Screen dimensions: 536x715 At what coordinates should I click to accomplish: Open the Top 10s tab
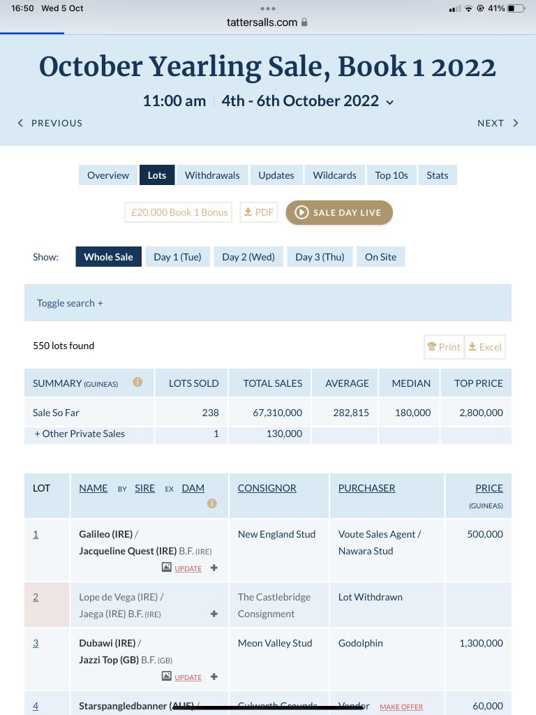point(392,175)
